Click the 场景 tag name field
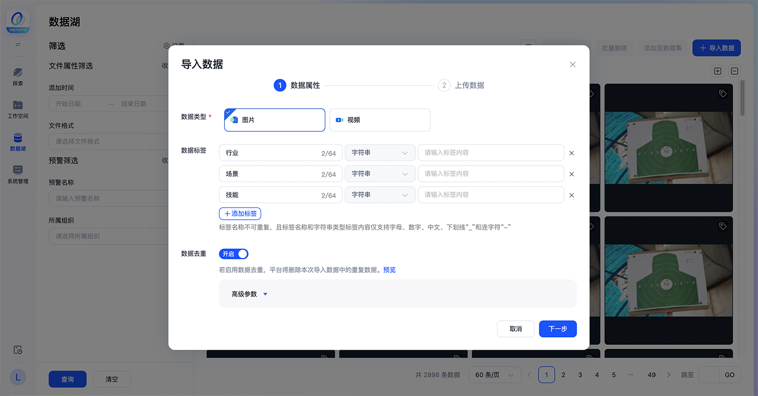This screenshot has height=396, width=758. 281,174
